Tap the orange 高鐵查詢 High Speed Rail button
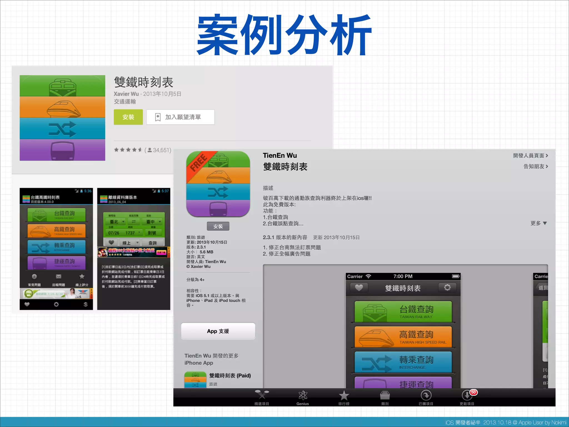Viewport: 569px width, 427px height. click(x=403, y=337)
